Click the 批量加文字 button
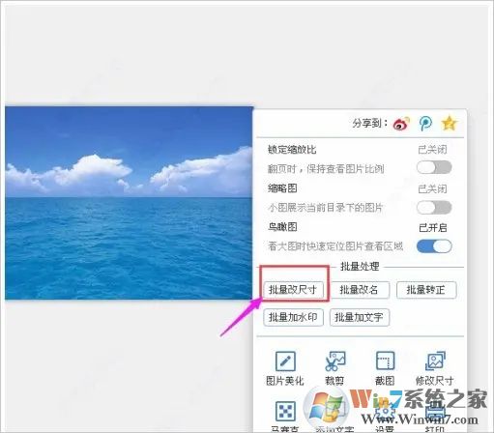 click(360, 317)
